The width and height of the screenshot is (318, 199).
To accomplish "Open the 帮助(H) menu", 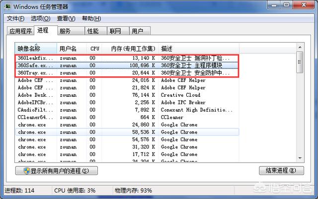I will pos(91,19).
